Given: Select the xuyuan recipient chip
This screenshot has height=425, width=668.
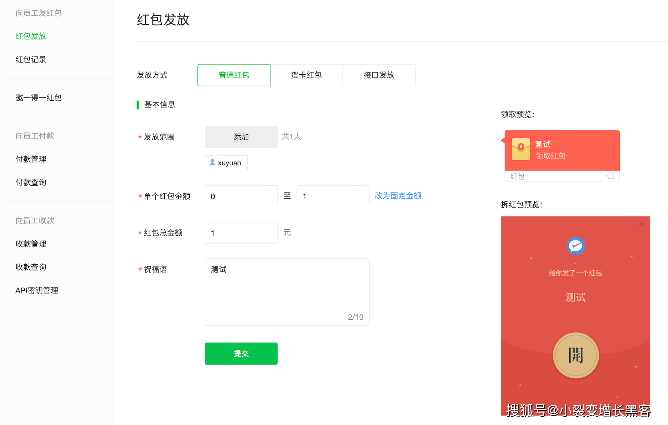Looking at the screenshot, I should point(226,162).
